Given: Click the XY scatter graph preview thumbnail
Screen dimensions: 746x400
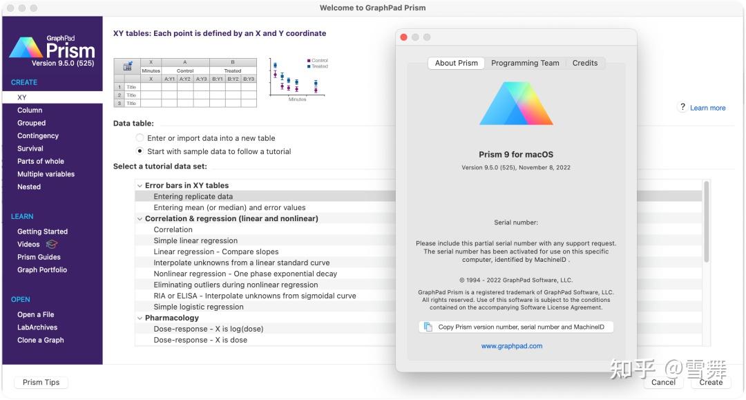Looking at the screenshot, I should coord(296,78).
